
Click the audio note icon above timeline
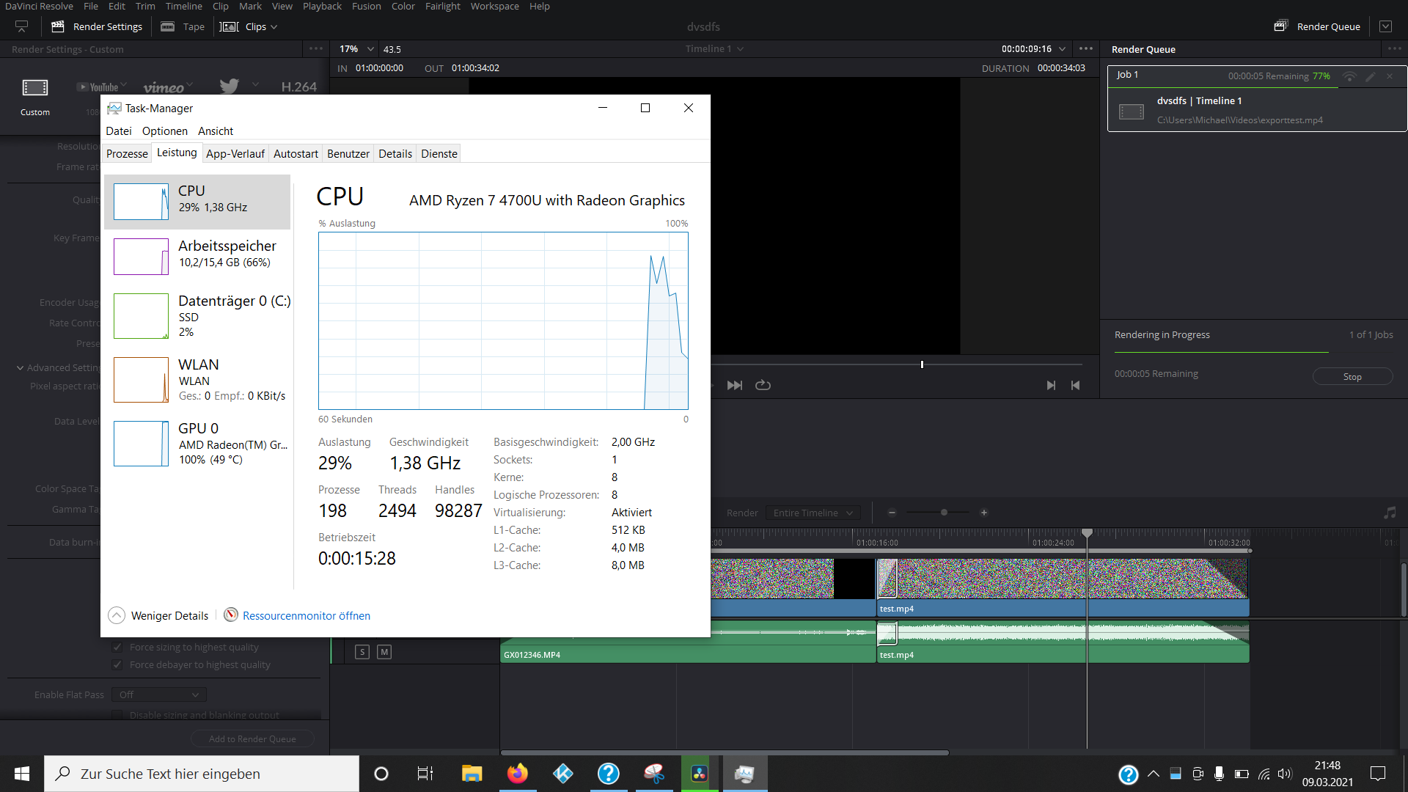[1390, 513]
